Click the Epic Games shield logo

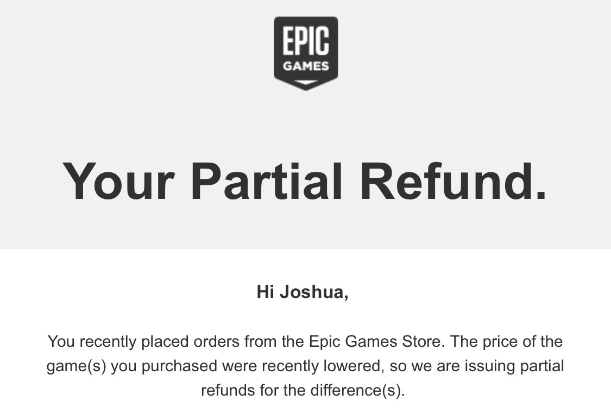[306, 53]
